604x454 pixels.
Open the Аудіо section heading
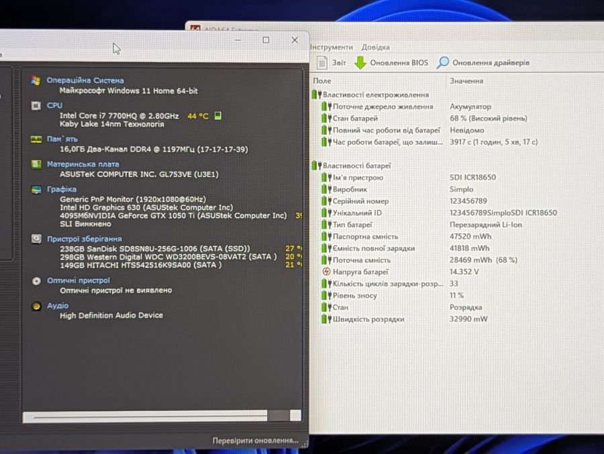(58, 306)
